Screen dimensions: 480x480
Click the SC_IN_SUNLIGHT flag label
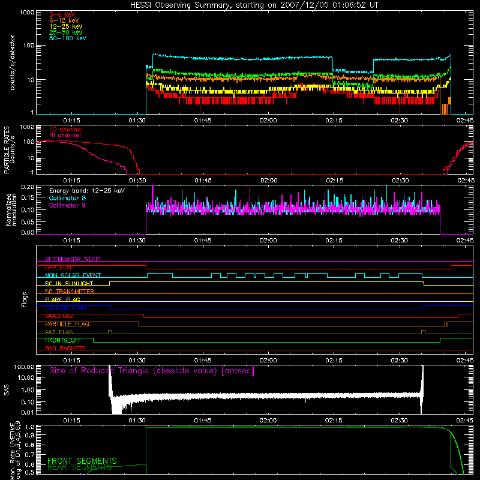coord(69,283)
